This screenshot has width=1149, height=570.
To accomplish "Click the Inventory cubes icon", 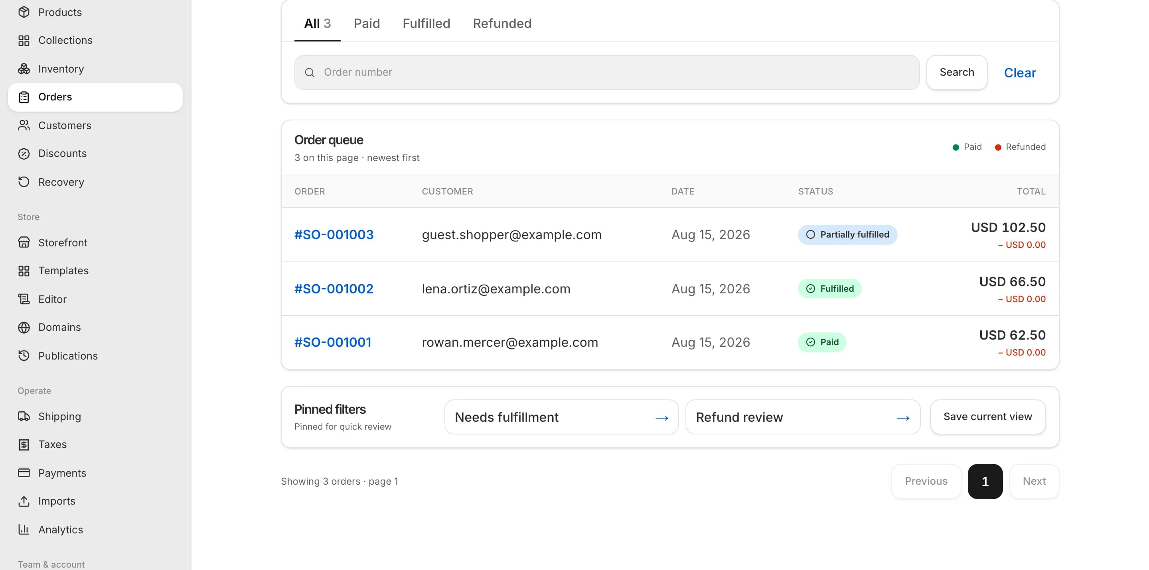I will pos(24,69).
